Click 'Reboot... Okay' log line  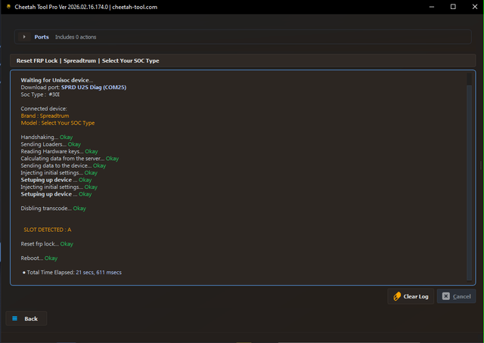[39, 258]
